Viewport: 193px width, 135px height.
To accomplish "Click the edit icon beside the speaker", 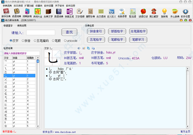I will [x=84, y=48].
